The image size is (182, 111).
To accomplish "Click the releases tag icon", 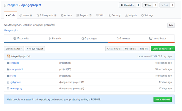I will [118, 39].
